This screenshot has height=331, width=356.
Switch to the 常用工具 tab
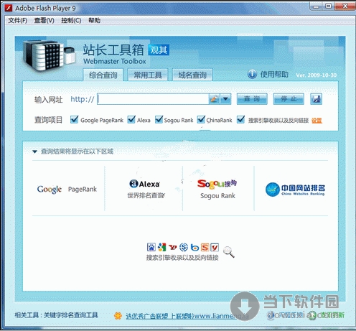click(148, 75)
